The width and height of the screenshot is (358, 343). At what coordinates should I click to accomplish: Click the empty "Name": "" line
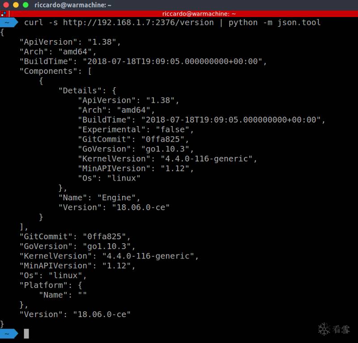[x=63, y=295]
